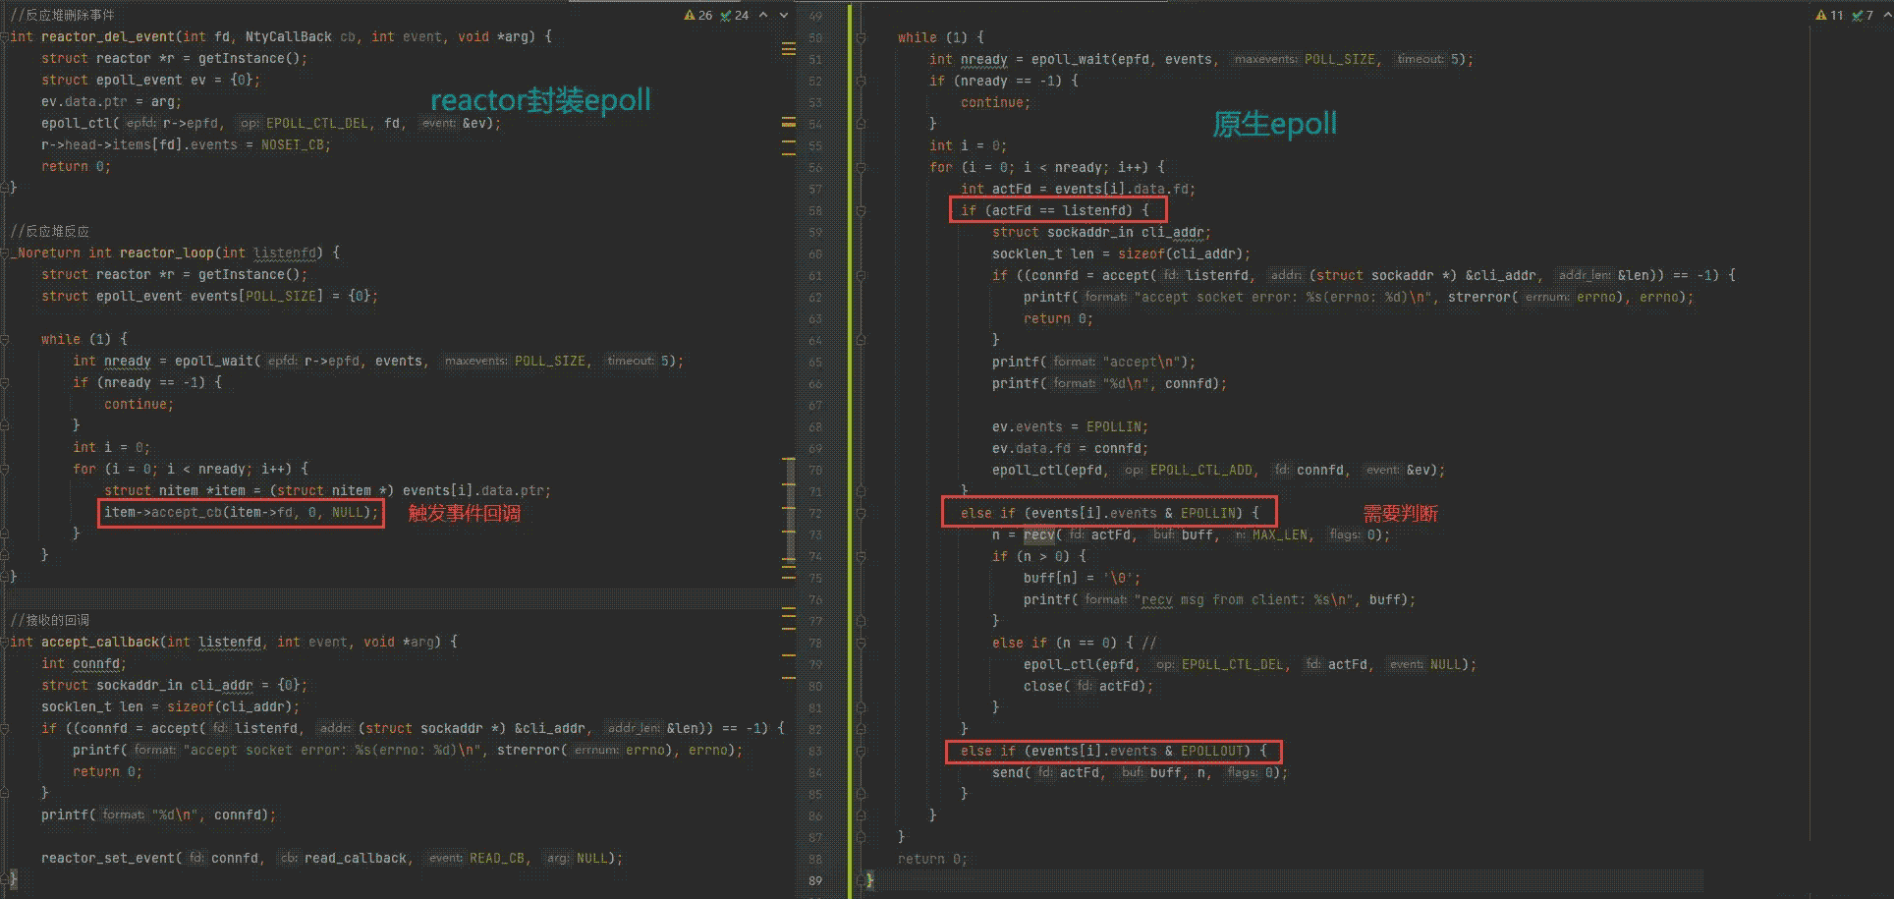Click 'continue;' on line 53

995,102
